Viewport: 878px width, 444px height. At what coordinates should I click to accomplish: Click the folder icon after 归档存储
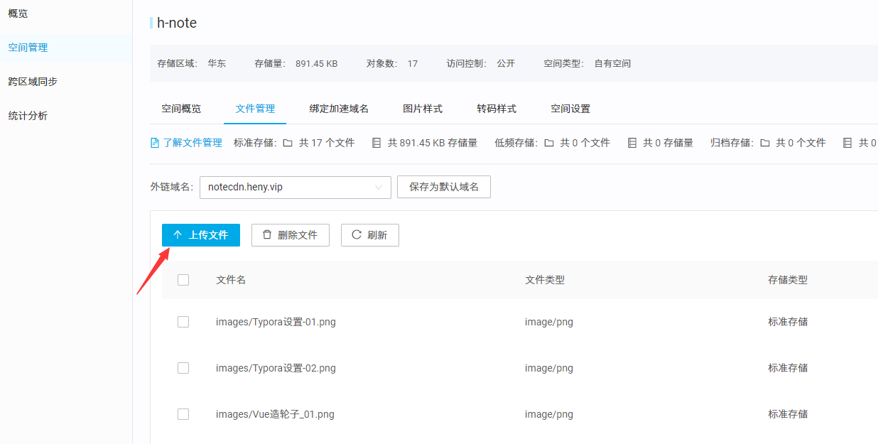pos(765,143)
